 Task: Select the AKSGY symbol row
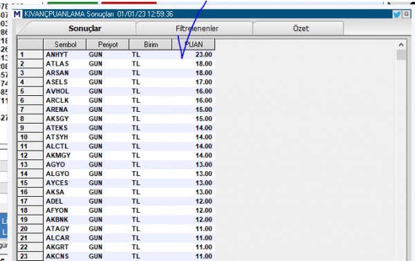[x=116, y=119]
